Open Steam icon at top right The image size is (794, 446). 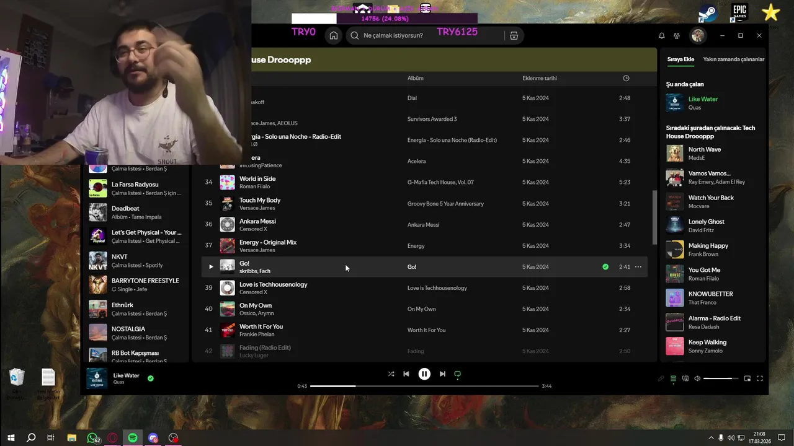[x=708, y=13]
